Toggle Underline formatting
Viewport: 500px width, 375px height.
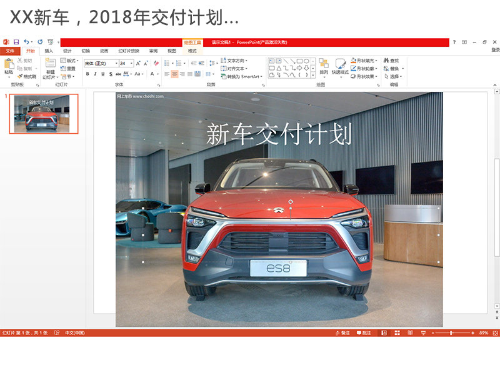pos(102,74)
